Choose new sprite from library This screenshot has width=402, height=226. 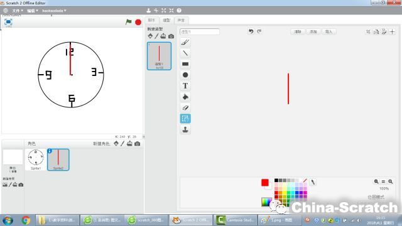pos(116,144)
